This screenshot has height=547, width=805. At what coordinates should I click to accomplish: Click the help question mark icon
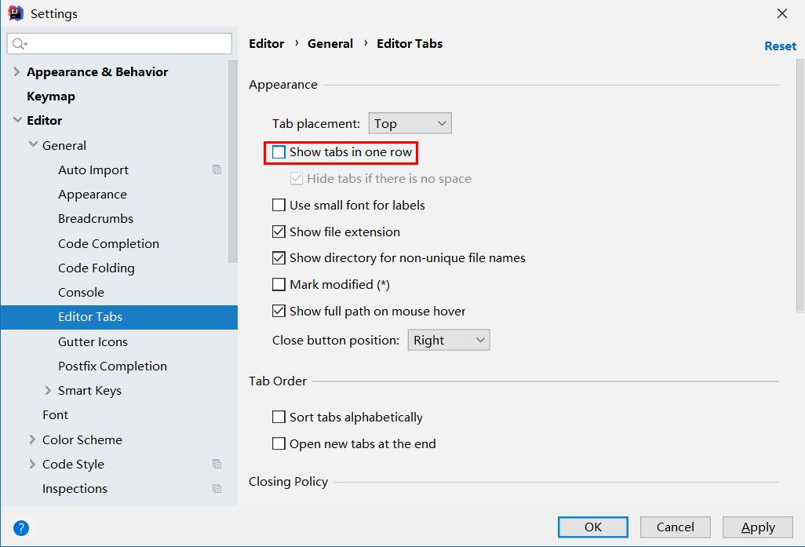[x=21, y=527]
